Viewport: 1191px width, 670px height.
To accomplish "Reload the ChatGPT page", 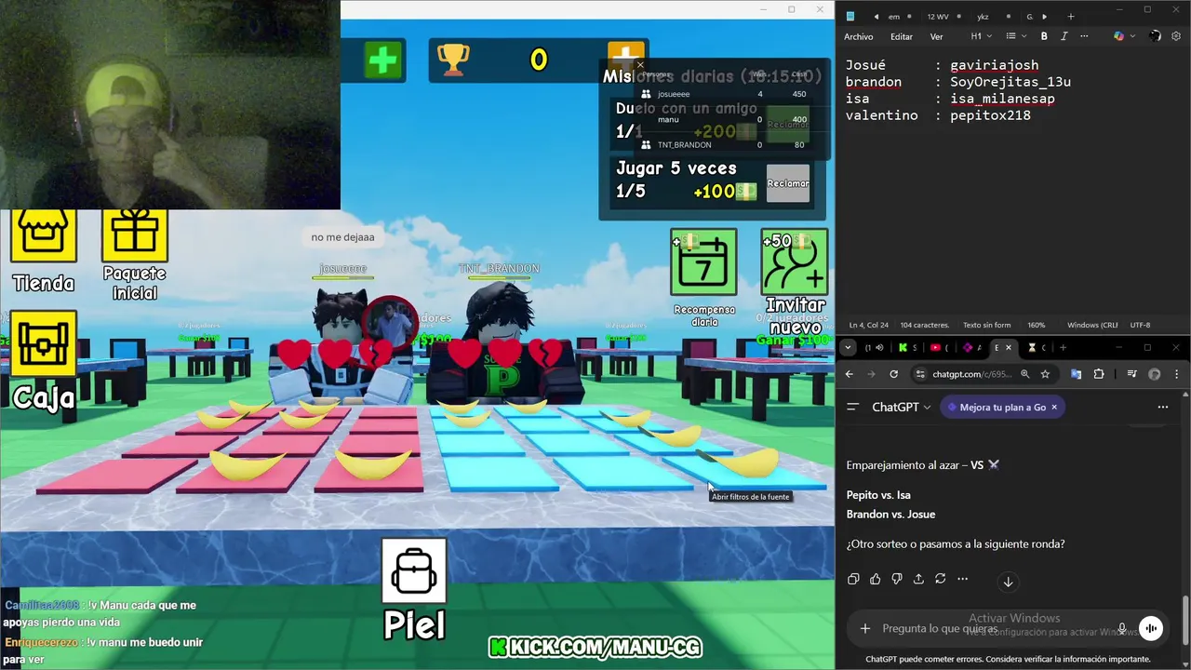I will 893,374.
